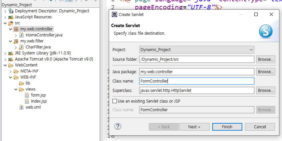This screenshot has width=282, height=141.
Task: Click the WebContent folder icon
Action: [x=11, y=65]
